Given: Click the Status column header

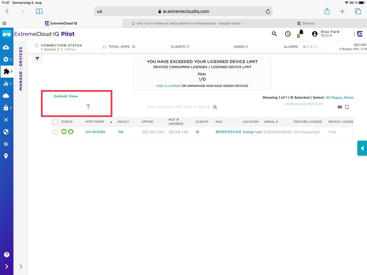Looking at the screenshot, I should point(67,122).
